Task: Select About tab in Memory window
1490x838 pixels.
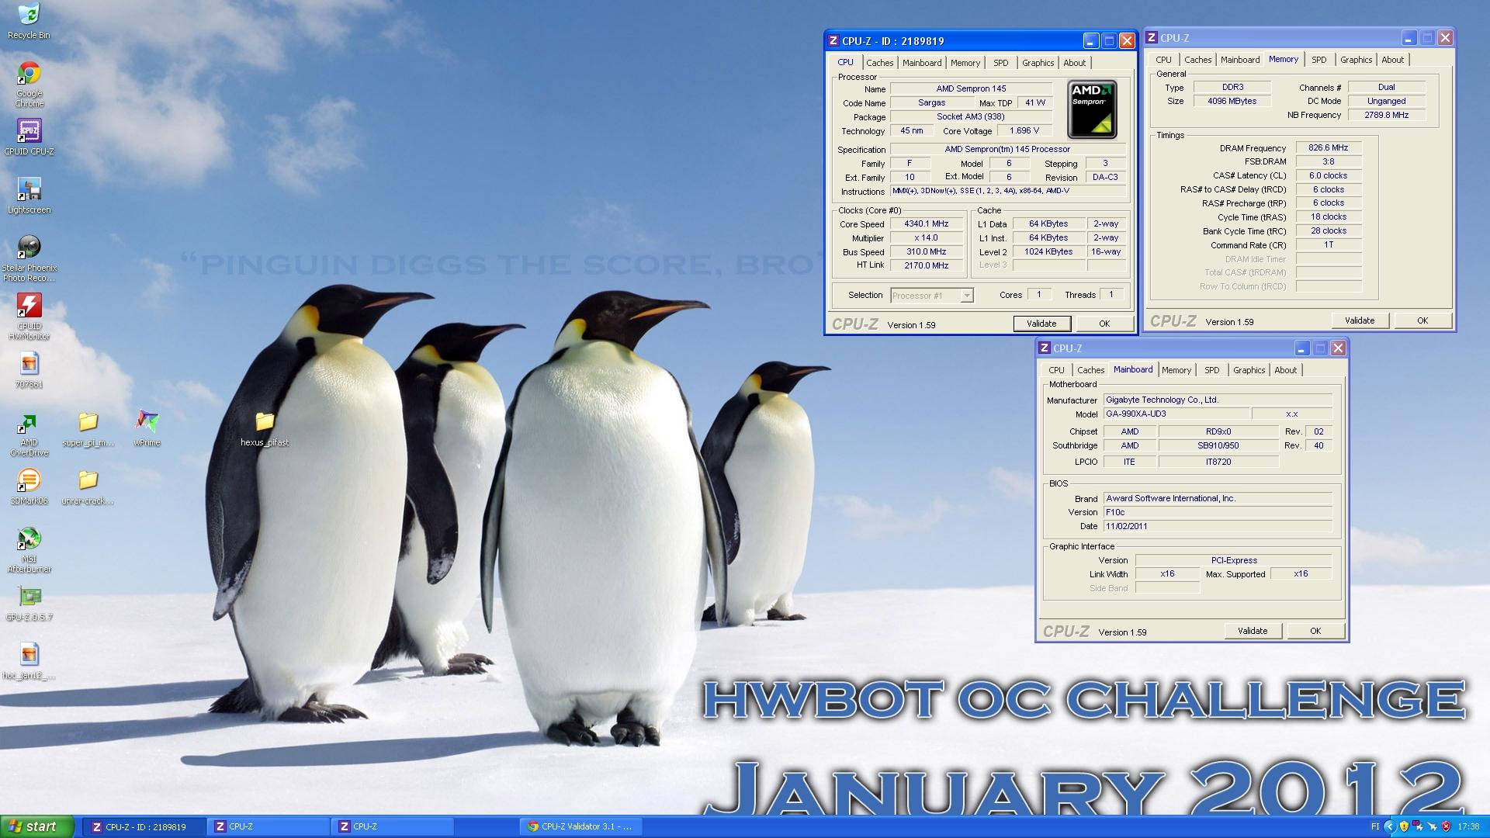Action: click(x=1393, y=60)
